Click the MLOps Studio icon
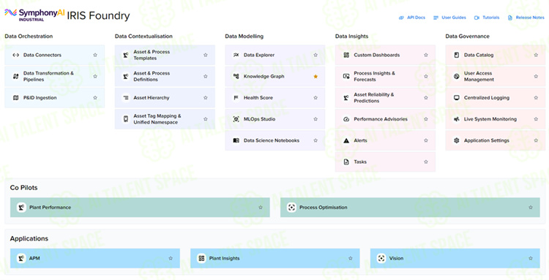 [x=236, y=119]
